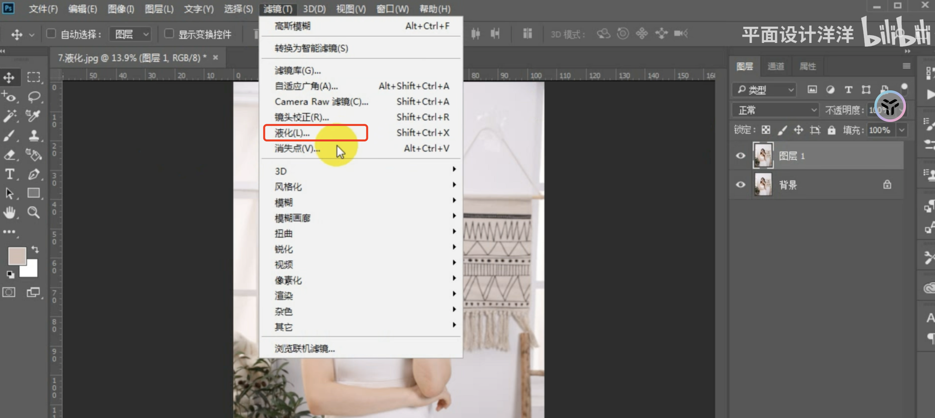Select the Horizontal Type tool

[10, 174]
